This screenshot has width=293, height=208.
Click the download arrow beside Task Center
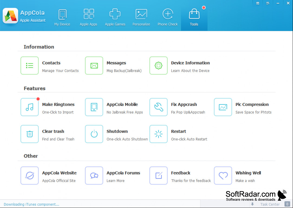(x=252, y=204)
